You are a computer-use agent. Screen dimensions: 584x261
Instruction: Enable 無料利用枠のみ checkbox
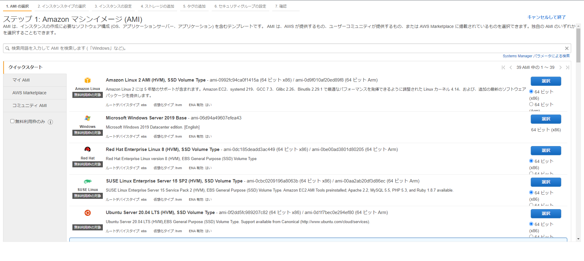(12, 121)
